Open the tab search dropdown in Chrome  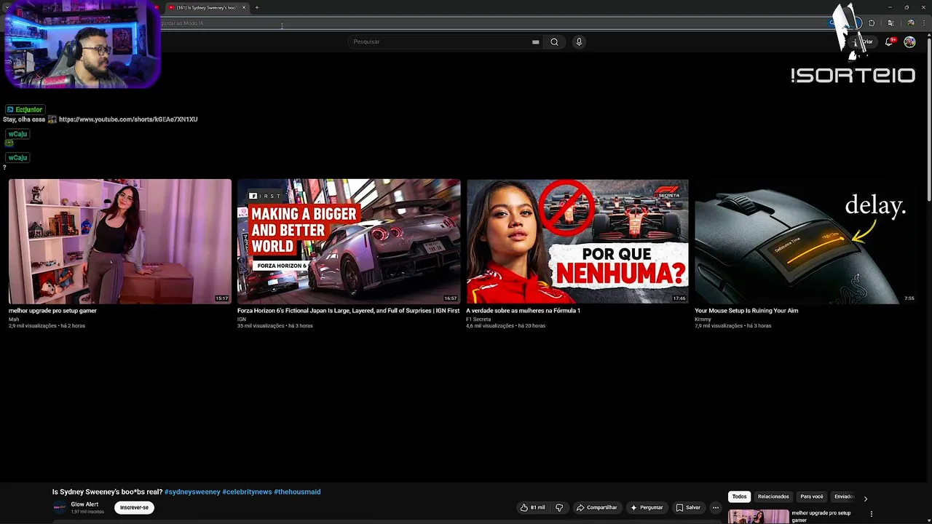click(6, 7)
